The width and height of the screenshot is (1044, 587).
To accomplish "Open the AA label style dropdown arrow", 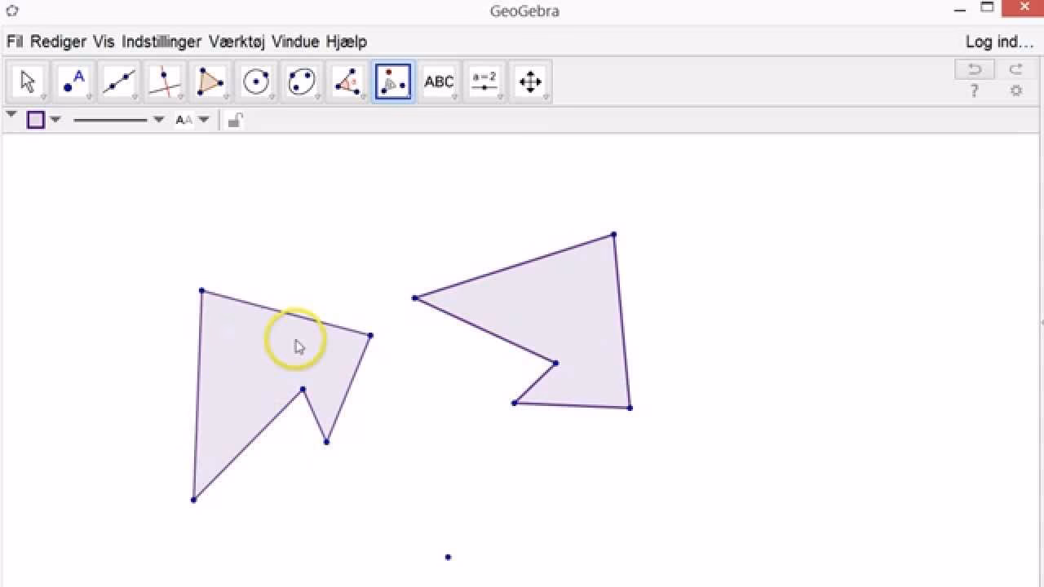I will click(204, 120).
